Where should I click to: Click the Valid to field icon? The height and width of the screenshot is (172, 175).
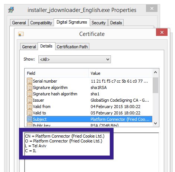(x=29, y=113)
